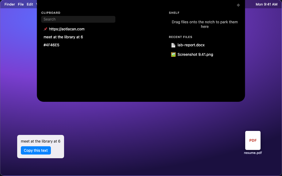282x176 pixels.
Task: Click the red pin icon beside https://aotlacan.com
Action: tap(45, 29)
